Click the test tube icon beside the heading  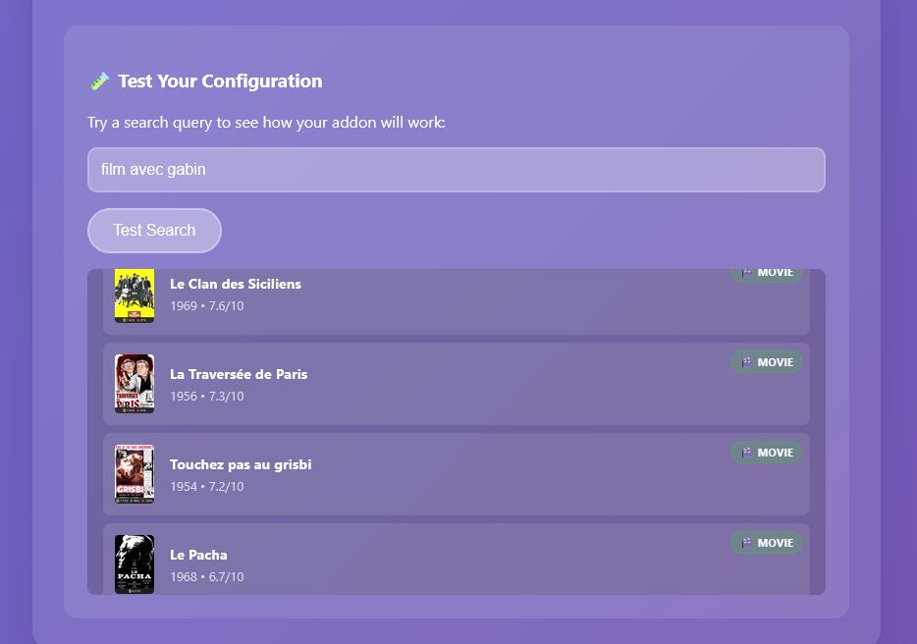[x=99, y=81]
